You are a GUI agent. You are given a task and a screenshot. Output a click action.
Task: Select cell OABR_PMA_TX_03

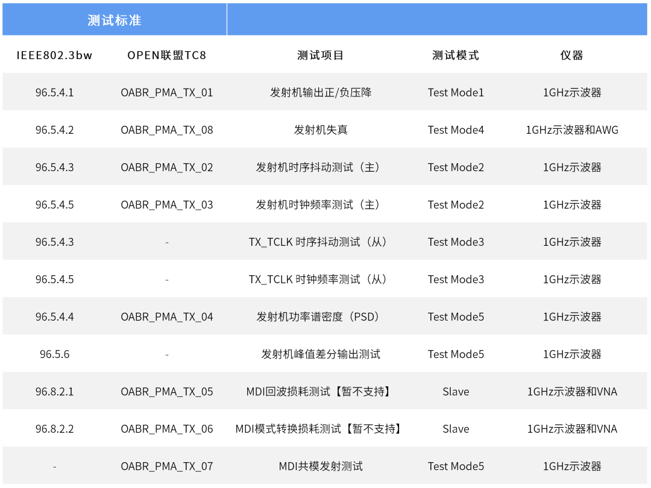click(167, 205)
